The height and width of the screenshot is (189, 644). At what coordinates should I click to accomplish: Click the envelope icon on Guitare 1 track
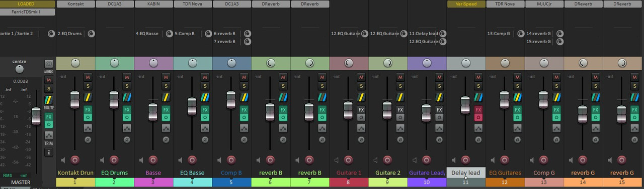(361, 128)
